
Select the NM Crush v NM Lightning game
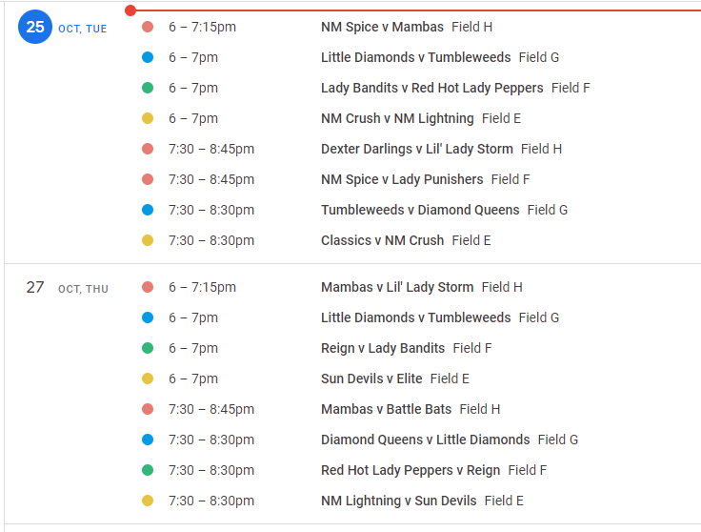click(397, 118)
